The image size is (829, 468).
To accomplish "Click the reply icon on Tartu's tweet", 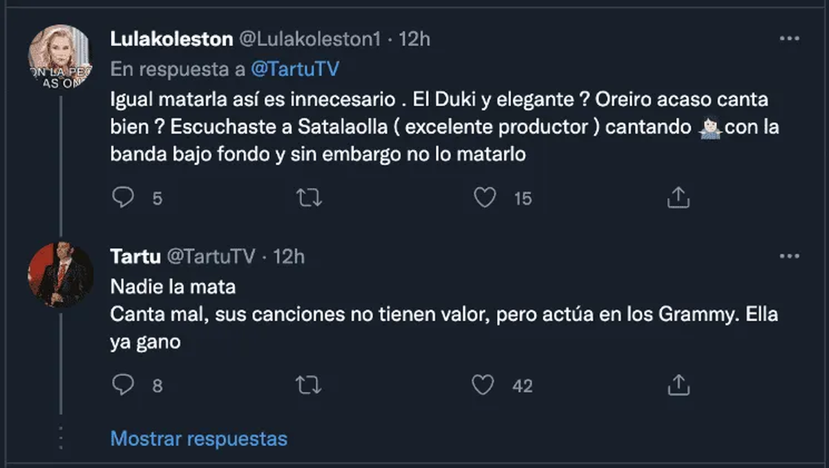I will pos(123,386).
